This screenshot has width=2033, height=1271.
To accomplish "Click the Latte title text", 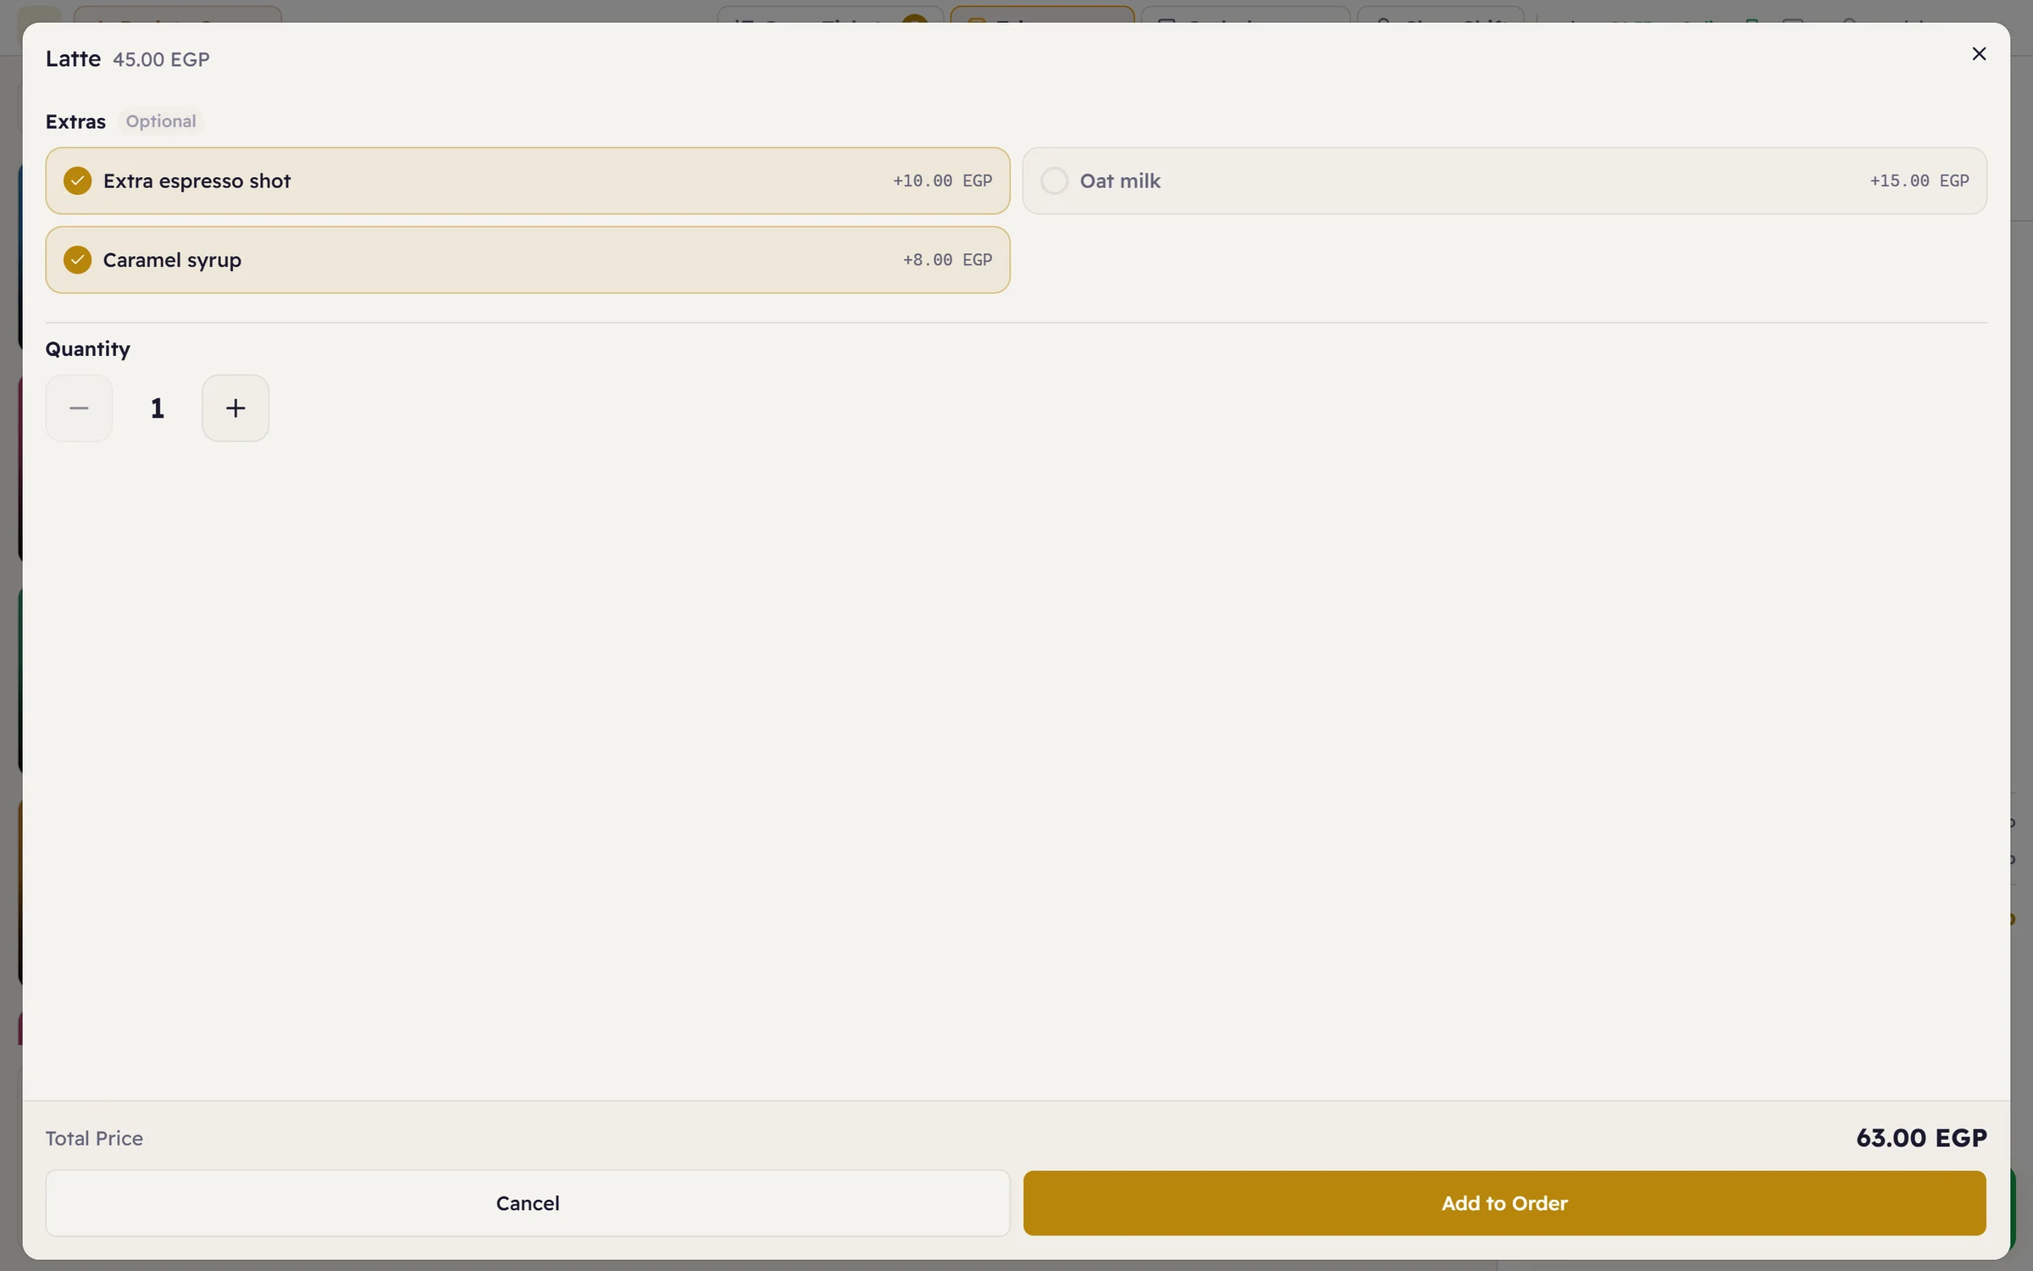I will [x=73, y=58].
